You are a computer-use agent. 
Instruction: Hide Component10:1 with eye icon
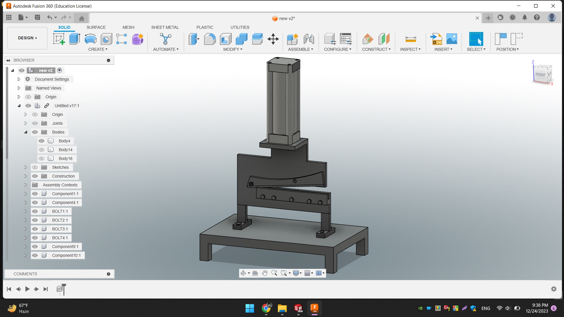point(35,255)
